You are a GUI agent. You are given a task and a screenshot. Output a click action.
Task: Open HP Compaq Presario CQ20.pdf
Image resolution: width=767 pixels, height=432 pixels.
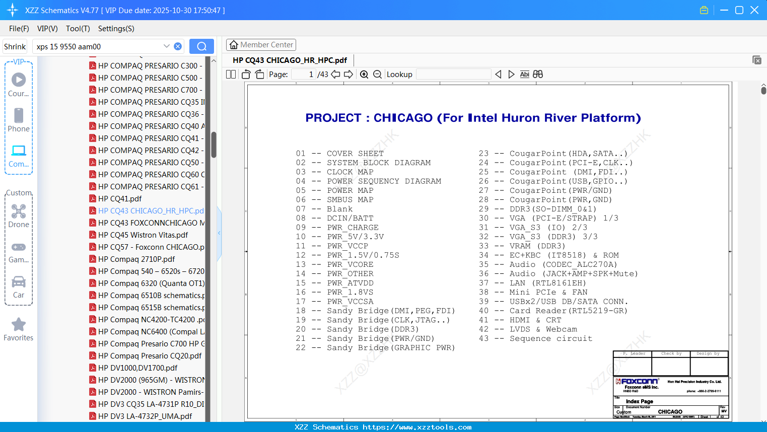click(x=145, y=355)
